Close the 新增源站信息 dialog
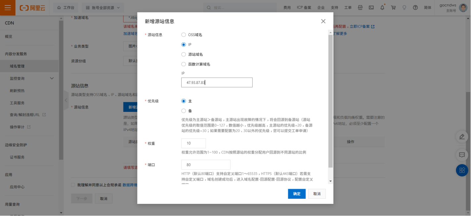 (323, 21)
